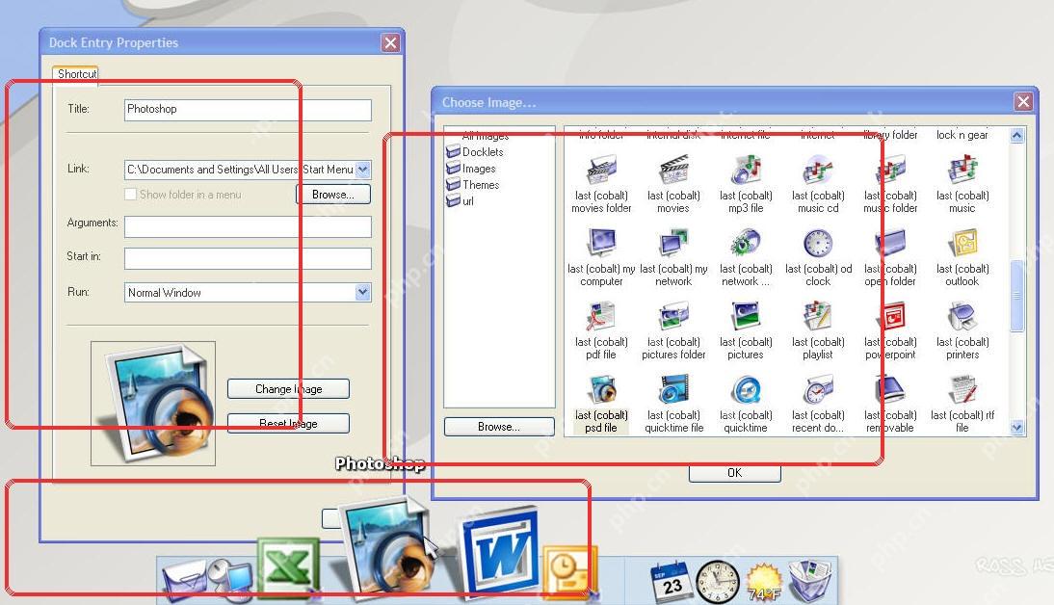The width and height of the screenshot is (1054, 605).
Task: Click the scroll down arrow of icon list
Action: click(1016, 427)
